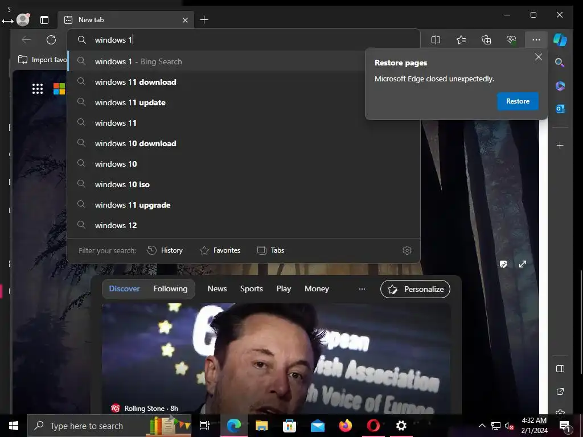Open Browser essentials heart icon

pyautogui.click(x=511, y=40)
